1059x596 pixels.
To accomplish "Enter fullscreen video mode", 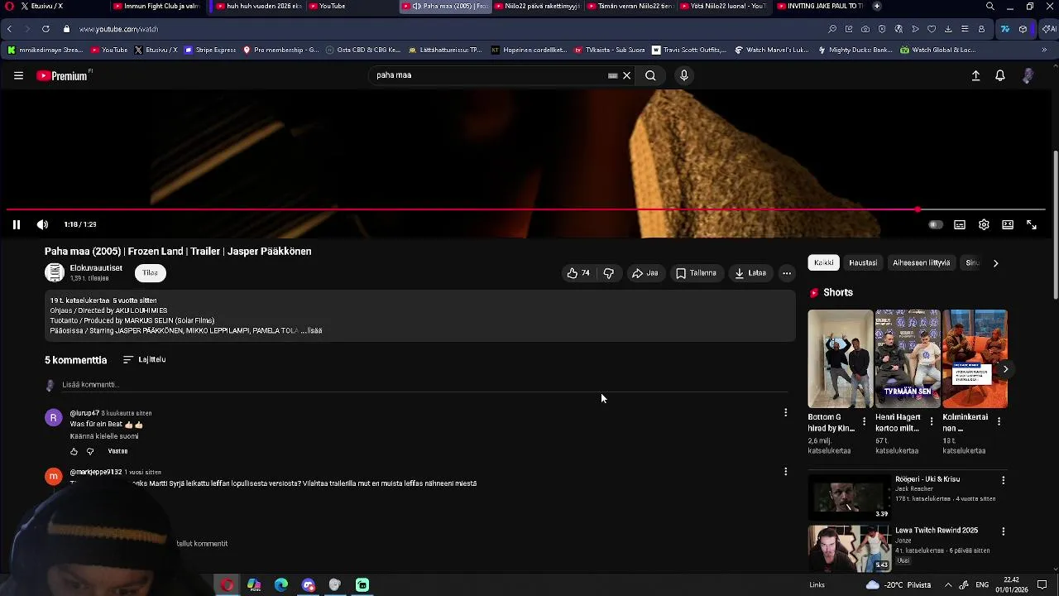I will 1032,224.
